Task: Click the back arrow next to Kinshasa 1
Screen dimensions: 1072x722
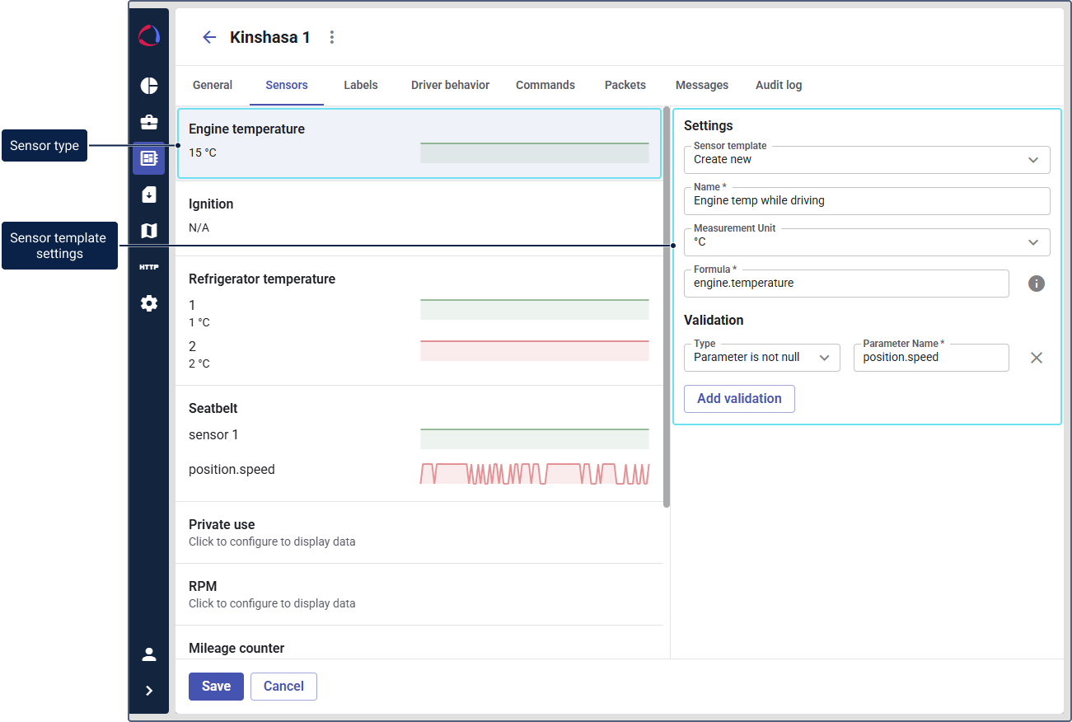Action: click(x=209, y=37)
